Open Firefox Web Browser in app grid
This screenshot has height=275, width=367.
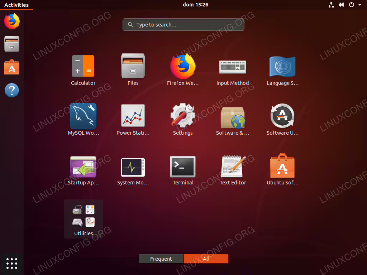pos(183,66)
